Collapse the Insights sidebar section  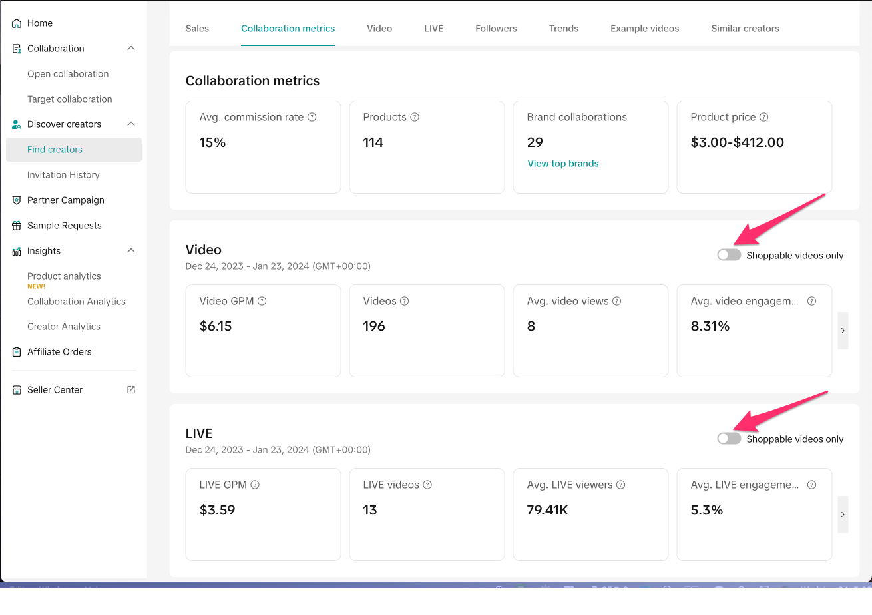pos(131,251)
